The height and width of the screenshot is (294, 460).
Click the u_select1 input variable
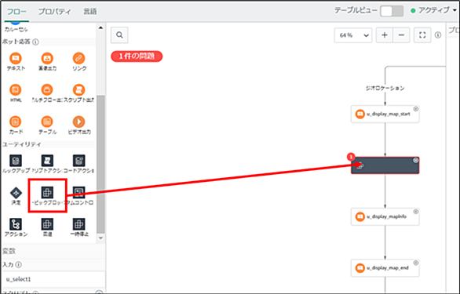(x=53, y=279)
